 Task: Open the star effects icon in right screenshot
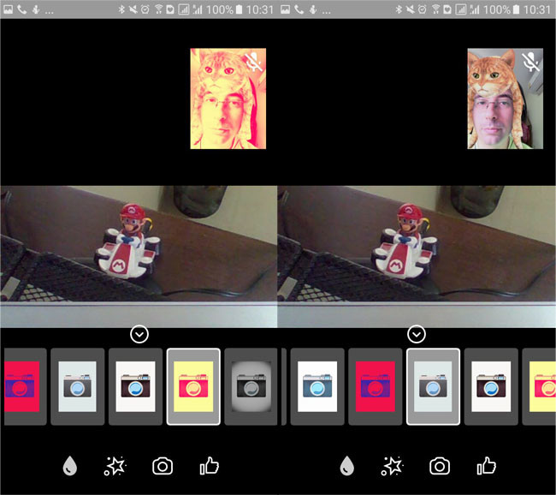coord(392,466)
